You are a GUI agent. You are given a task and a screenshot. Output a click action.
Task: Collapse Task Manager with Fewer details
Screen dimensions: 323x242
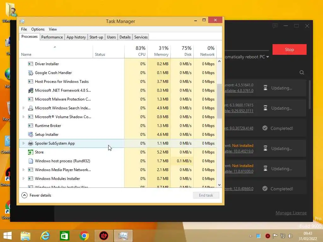[x=36, y=195]
